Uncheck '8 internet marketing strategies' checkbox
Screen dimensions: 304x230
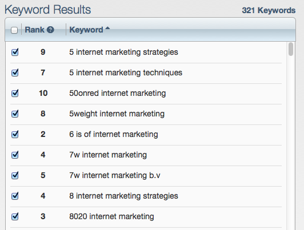pos(15,196)
